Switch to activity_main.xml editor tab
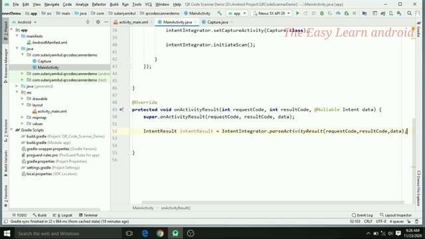 133,22
